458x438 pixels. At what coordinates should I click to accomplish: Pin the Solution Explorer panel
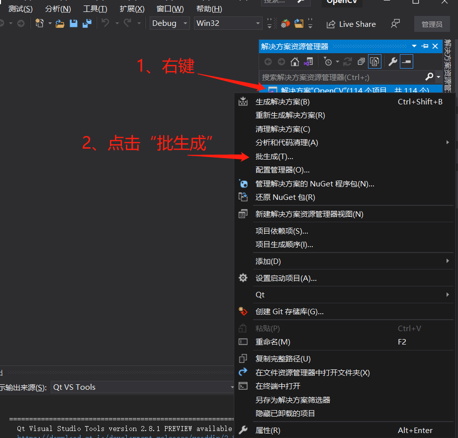pos(425,46)
